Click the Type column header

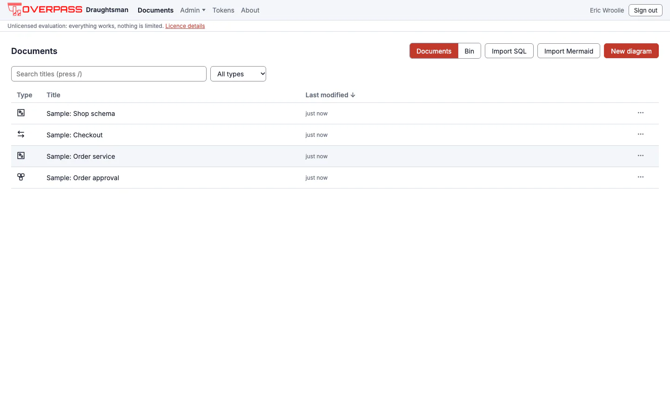[x=25, y=95]
